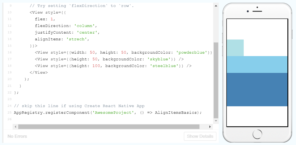The height and width of the screenshot is (145, 296).
Task: Tap the iPhone front camera dot
Action: [247, 11]
